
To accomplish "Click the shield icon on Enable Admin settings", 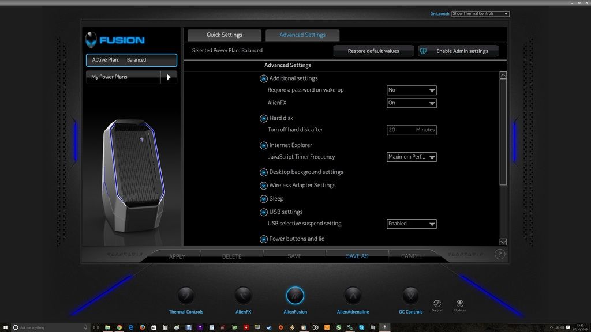I will coord(423,51).
